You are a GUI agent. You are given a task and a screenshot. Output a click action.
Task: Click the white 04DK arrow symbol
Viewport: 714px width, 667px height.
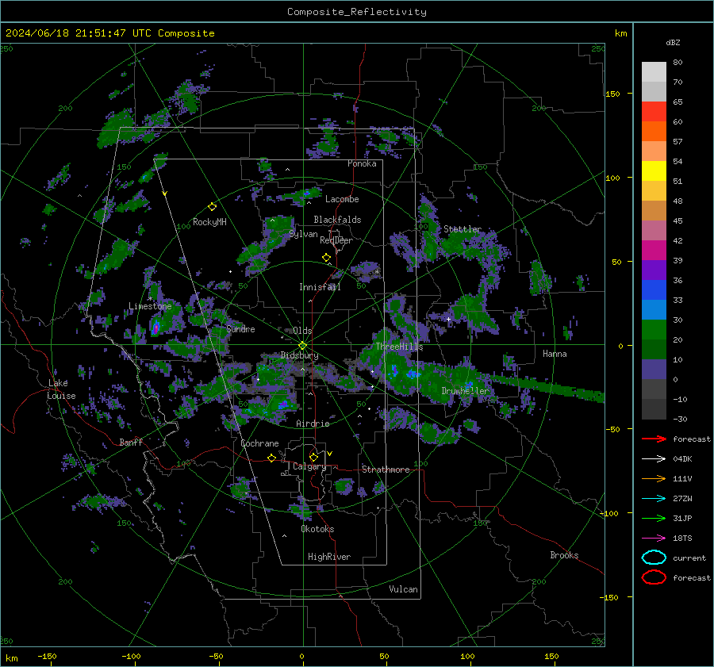tap(654, 459)
